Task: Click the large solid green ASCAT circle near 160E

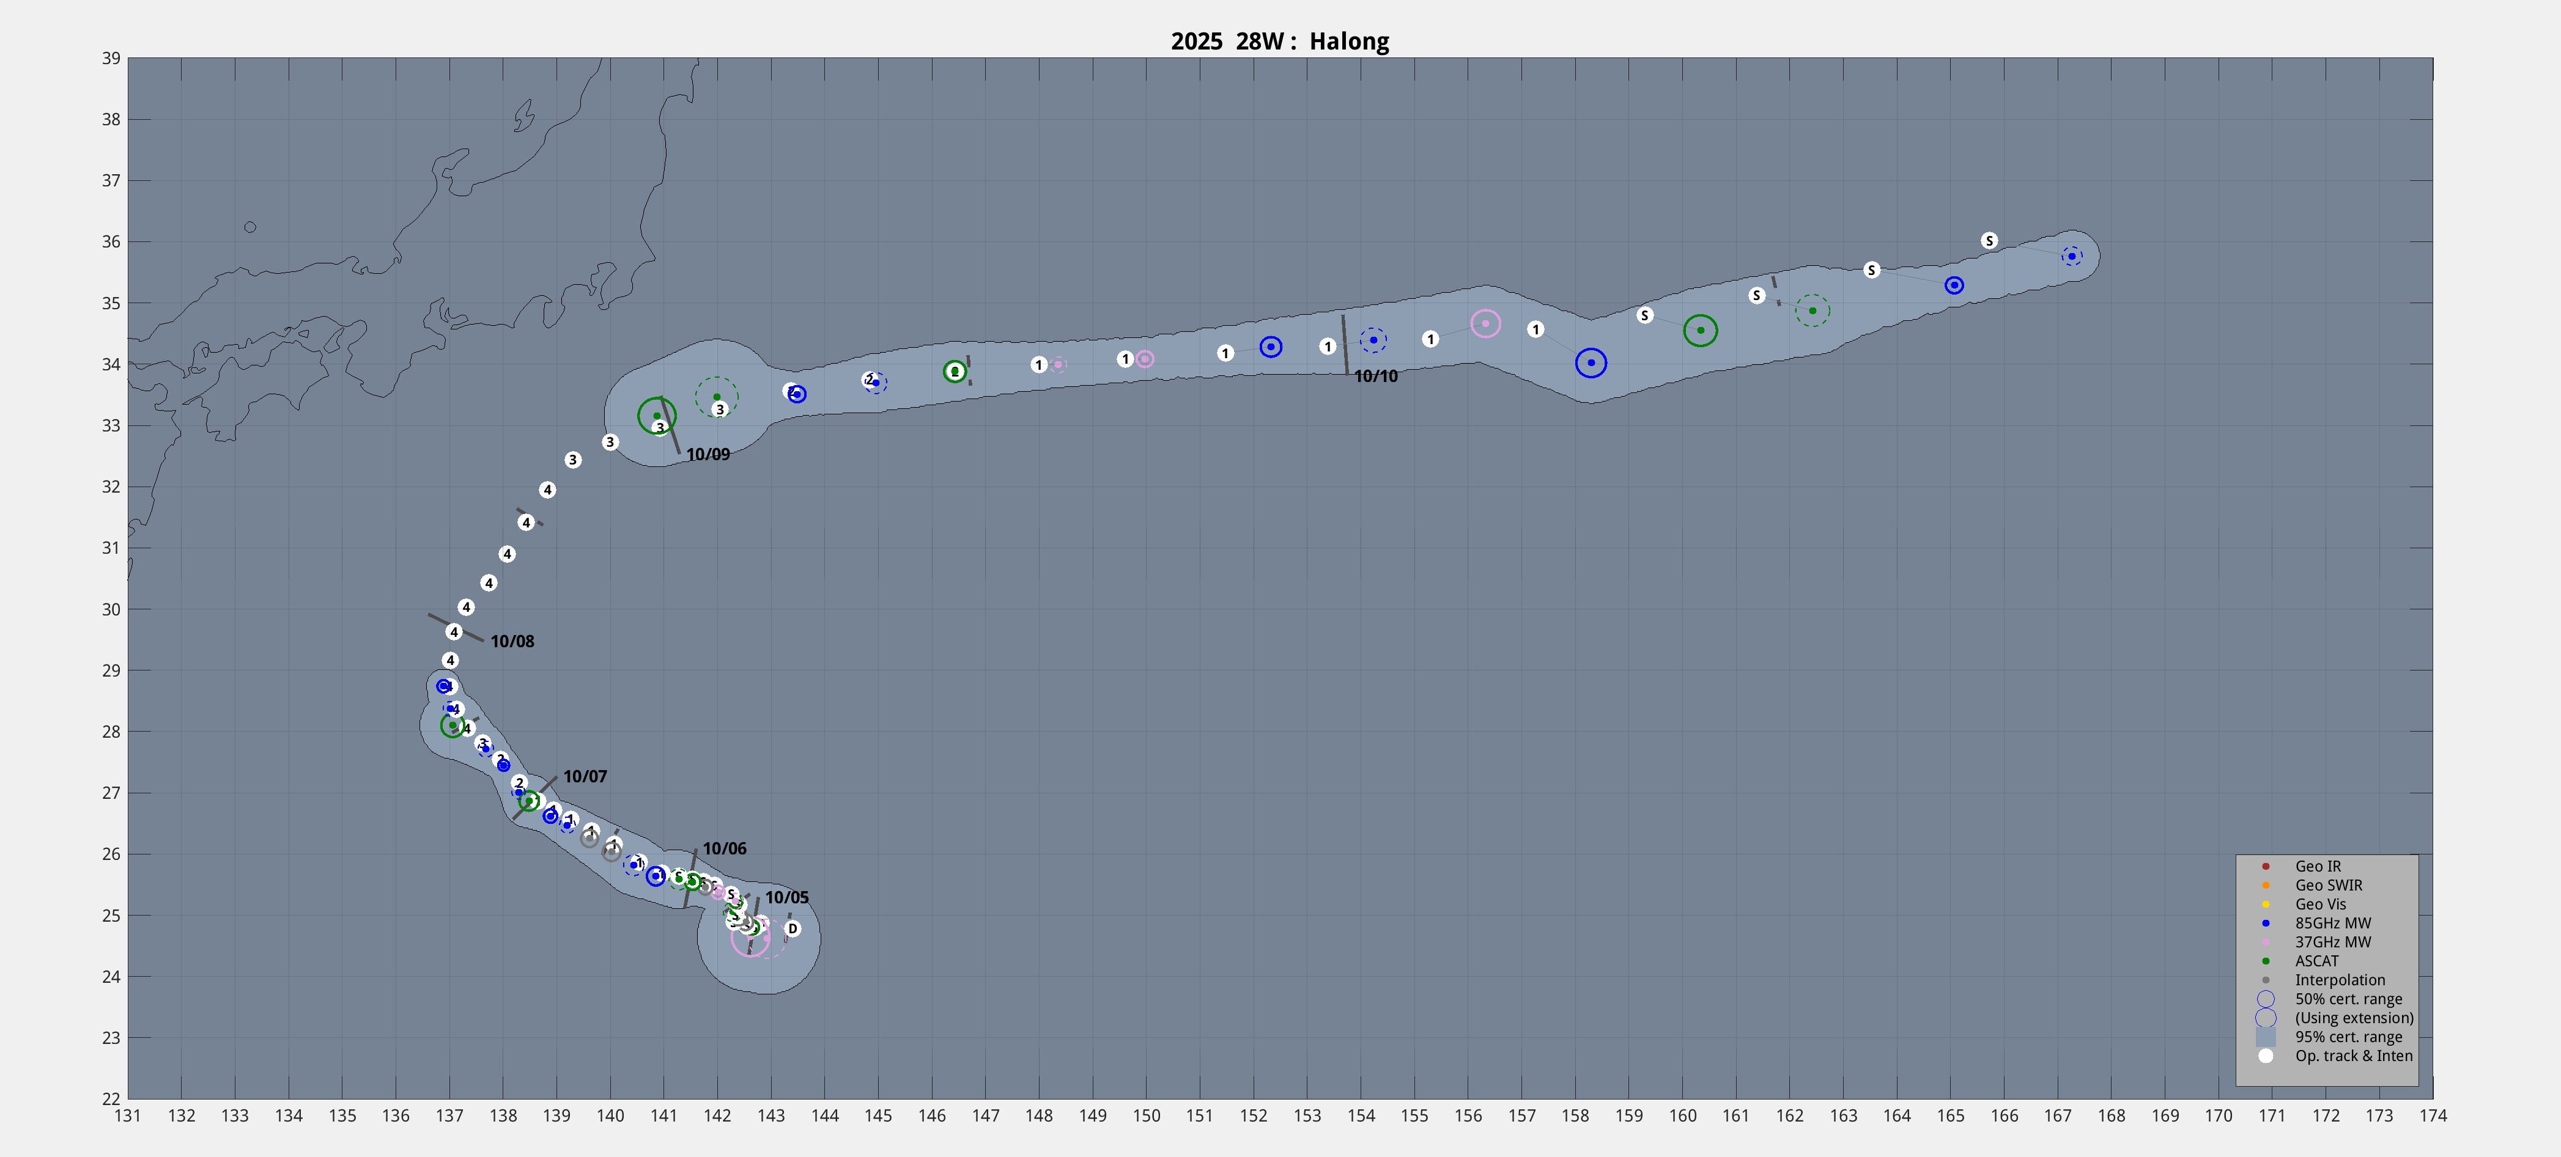Action: click(x=1700, y=330)
